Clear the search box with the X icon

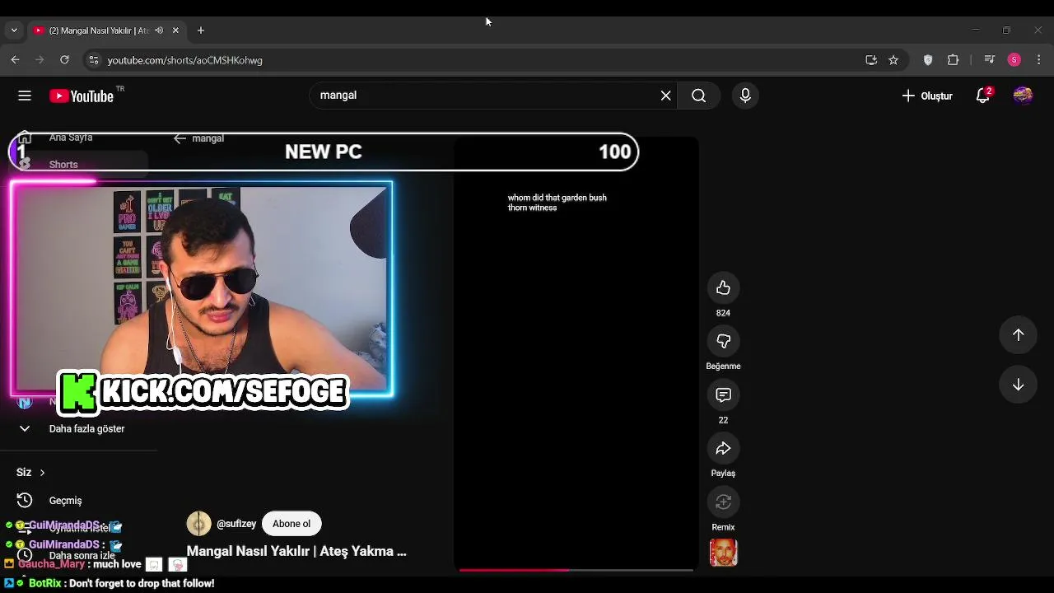[665, 96]
